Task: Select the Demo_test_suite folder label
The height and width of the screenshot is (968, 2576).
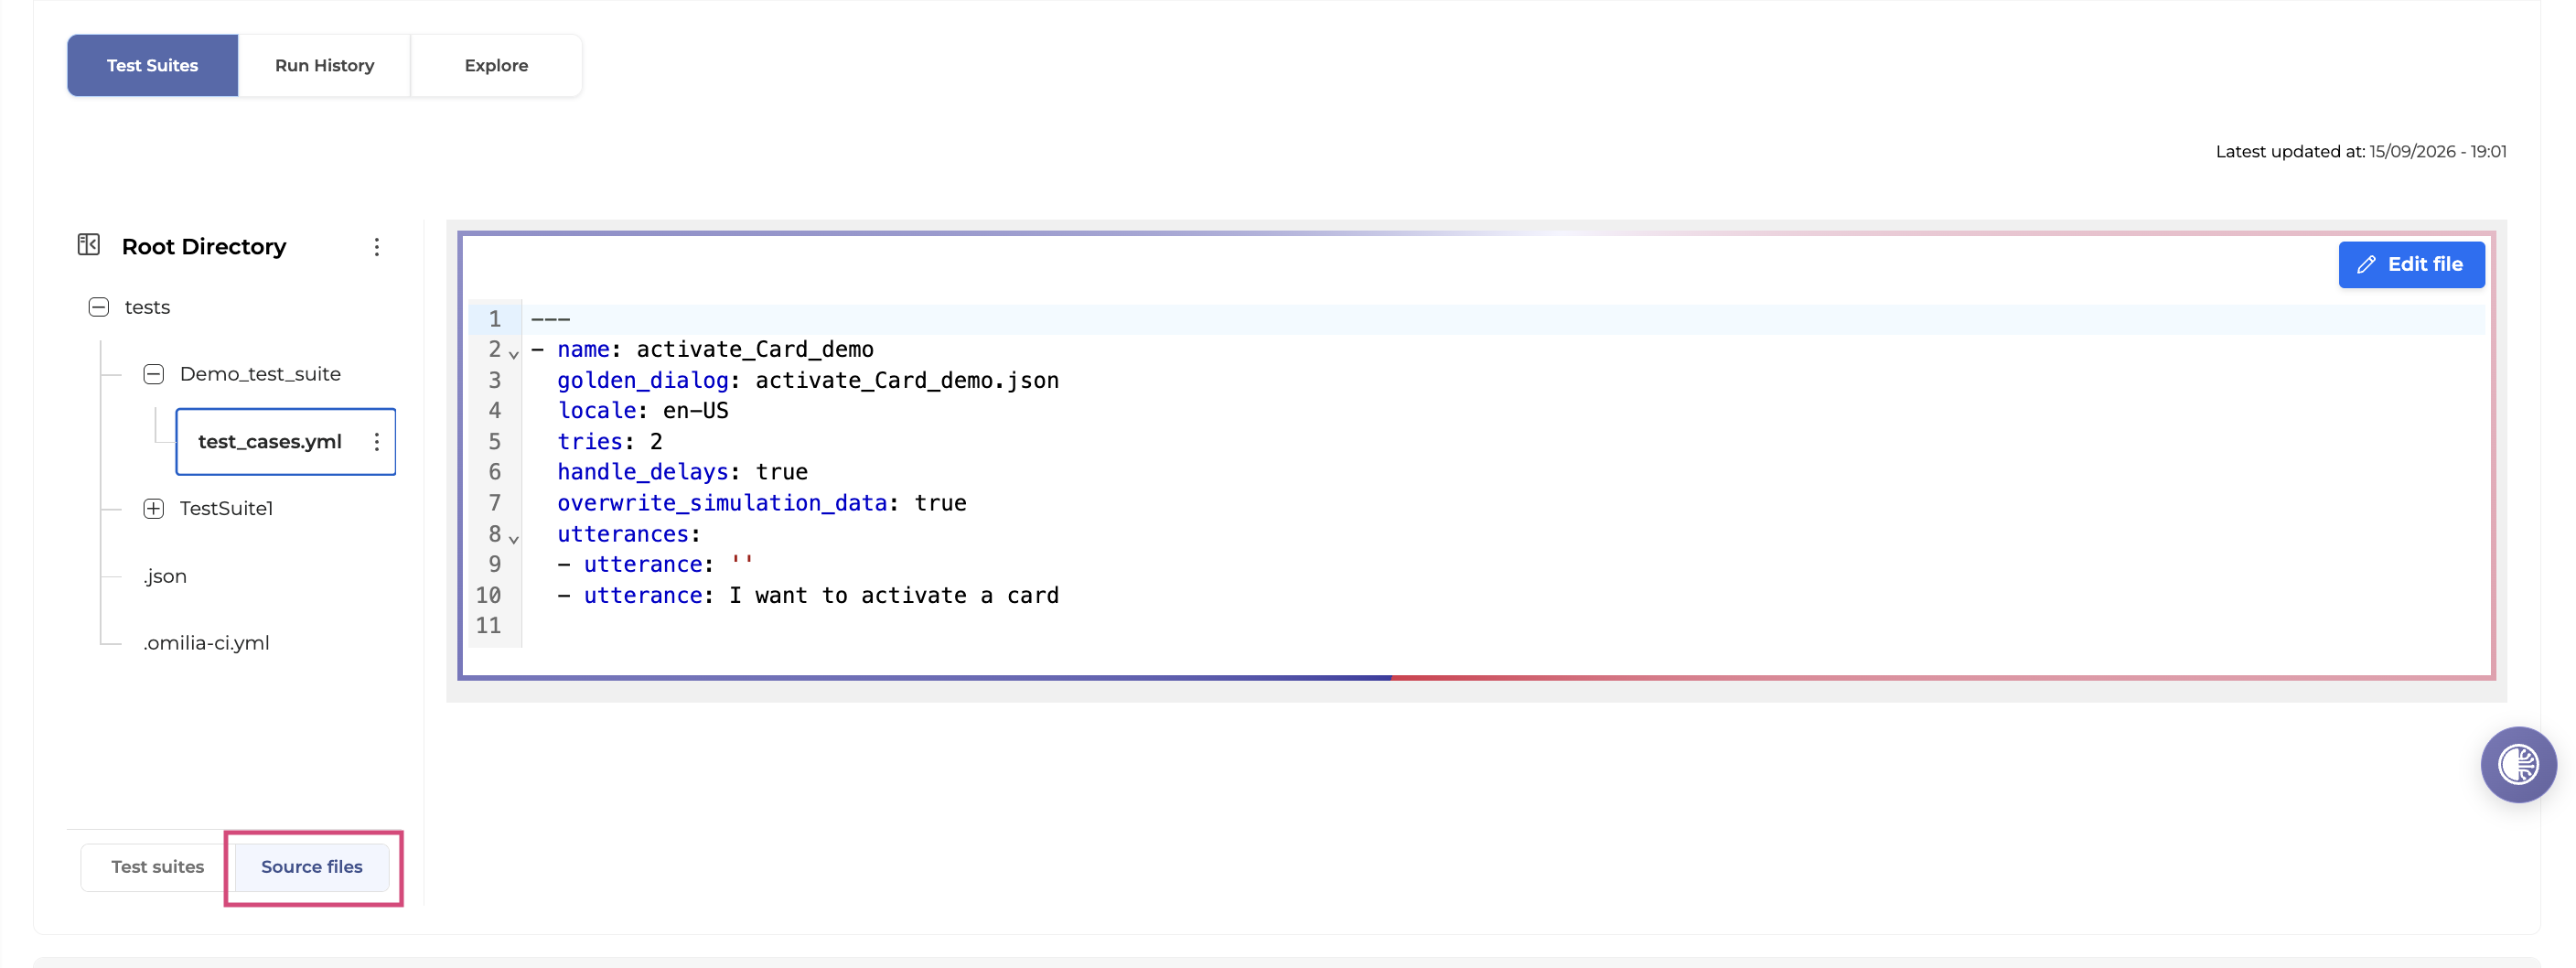Action: [260, 374]
